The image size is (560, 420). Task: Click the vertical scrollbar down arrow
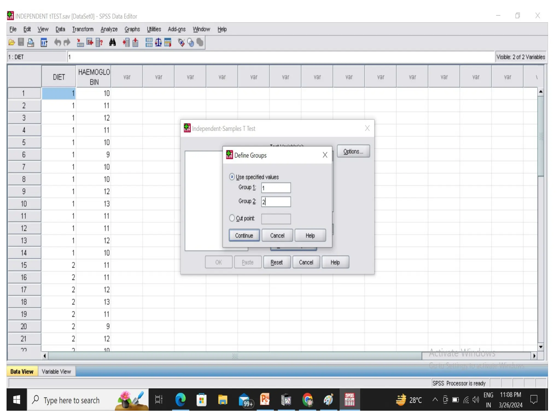click(540, 347)
